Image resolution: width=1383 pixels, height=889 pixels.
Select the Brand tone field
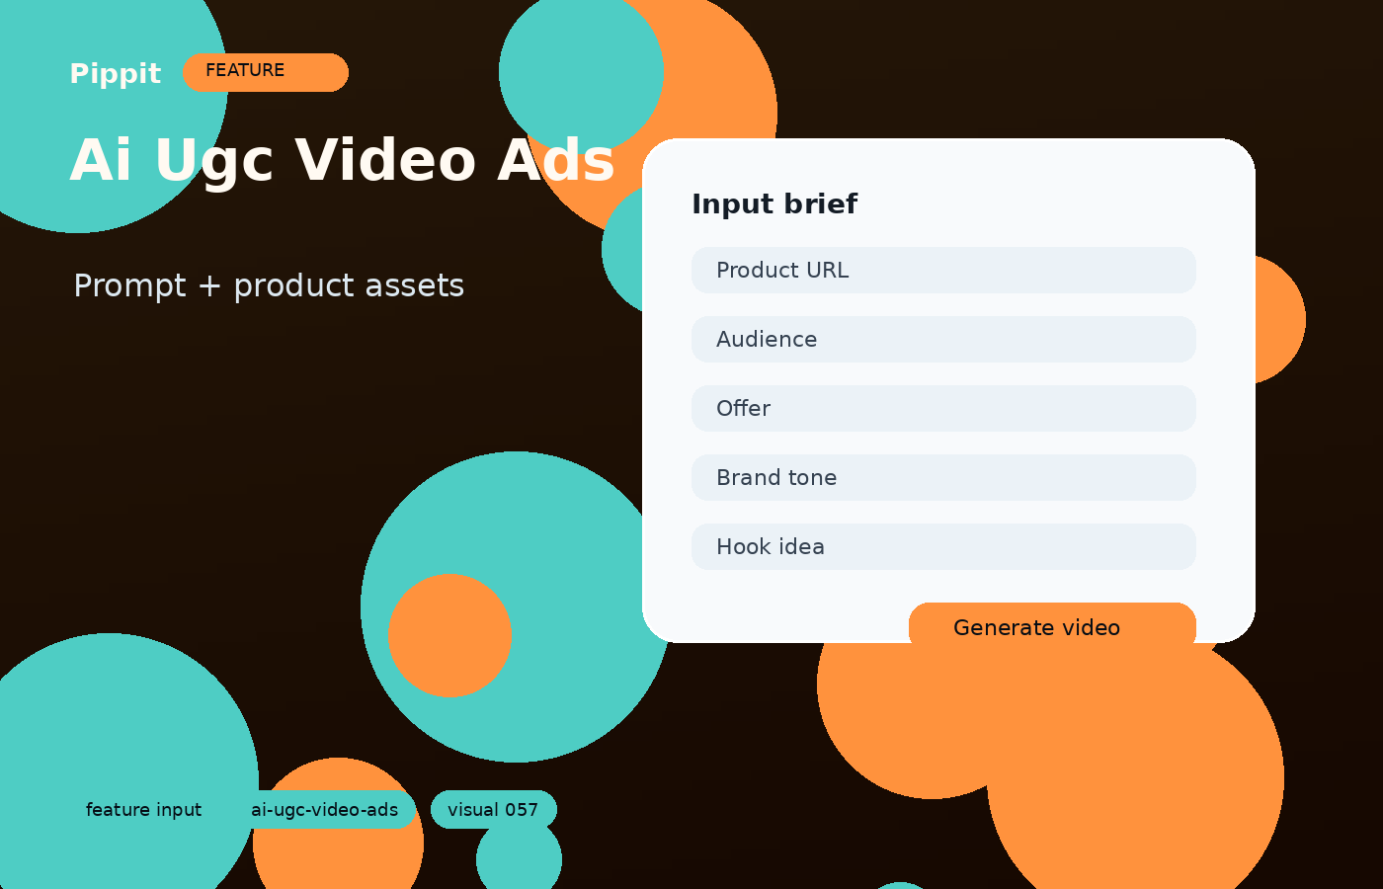(943, 477)
